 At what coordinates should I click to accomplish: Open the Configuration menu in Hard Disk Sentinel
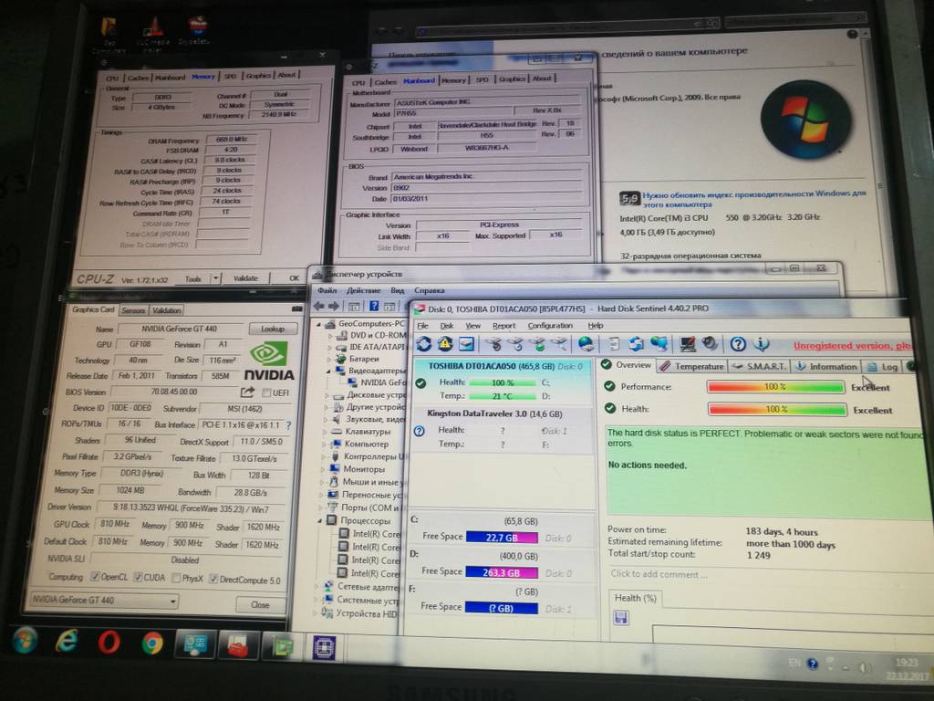coord(550,325)
